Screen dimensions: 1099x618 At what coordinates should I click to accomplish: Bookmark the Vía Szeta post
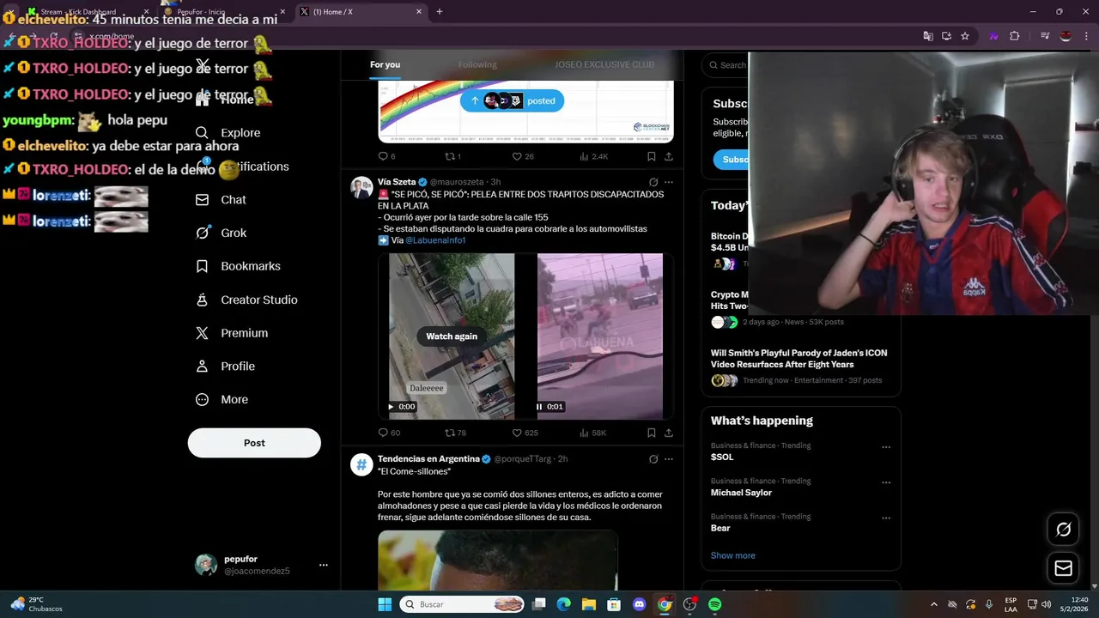pos(651,433)
